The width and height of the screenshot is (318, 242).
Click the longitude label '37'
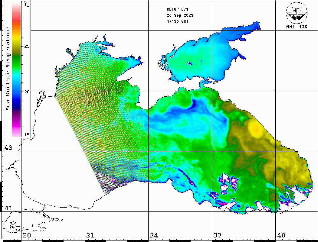[x=218, y=235]
